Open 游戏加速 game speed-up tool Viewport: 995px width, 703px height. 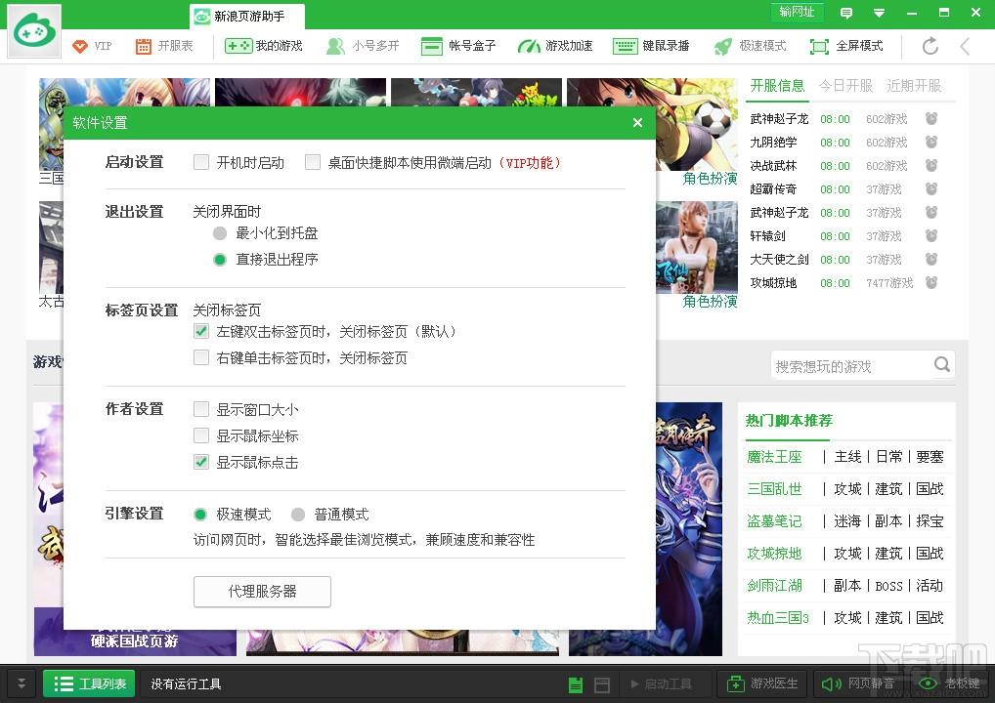[x=555, y=46]
